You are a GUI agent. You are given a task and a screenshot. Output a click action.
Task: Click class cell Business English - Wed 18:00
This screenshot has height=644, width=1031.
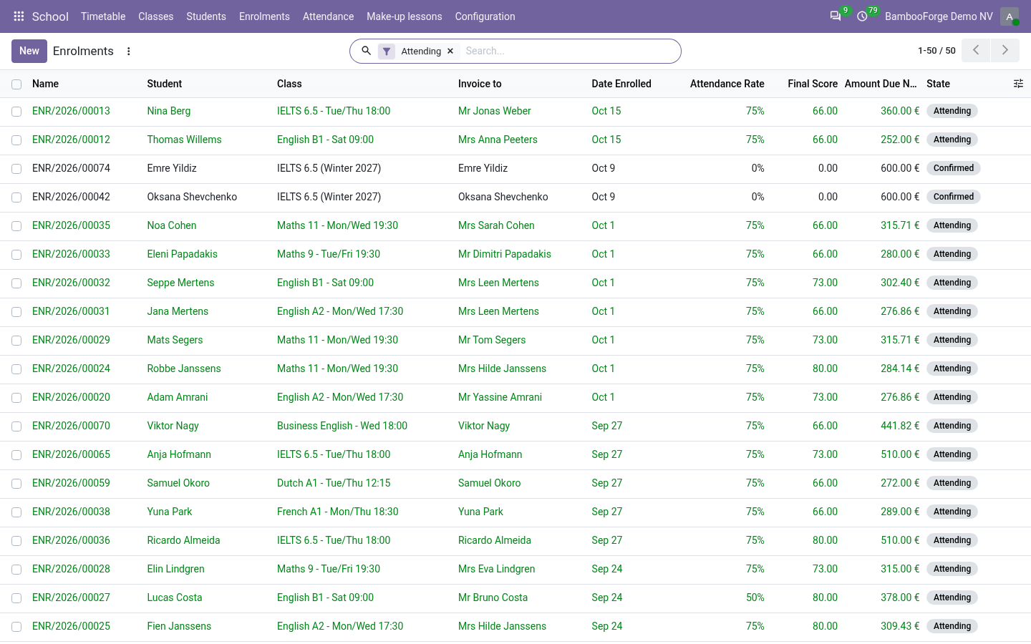click(x=342, y=426)
